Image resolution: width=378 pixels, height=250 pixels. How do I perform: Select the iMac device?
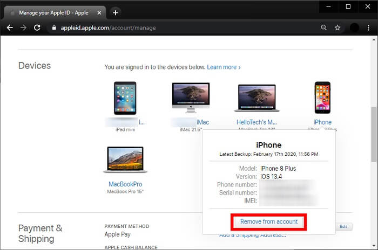point(190,98)
